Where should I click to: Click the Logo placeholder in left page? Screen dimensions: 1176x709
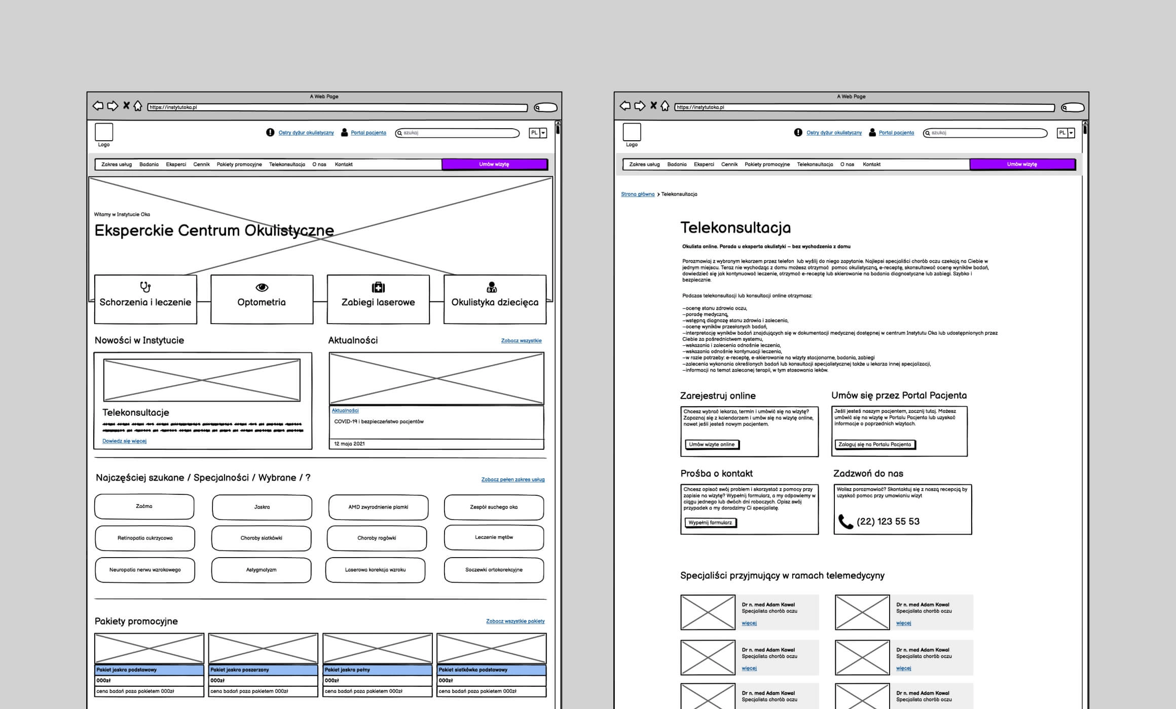[x=104, y=132]
